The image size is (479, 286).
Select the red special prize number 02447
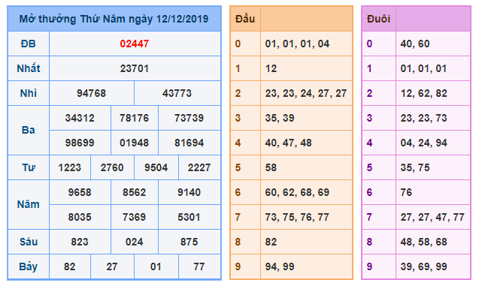135,44
